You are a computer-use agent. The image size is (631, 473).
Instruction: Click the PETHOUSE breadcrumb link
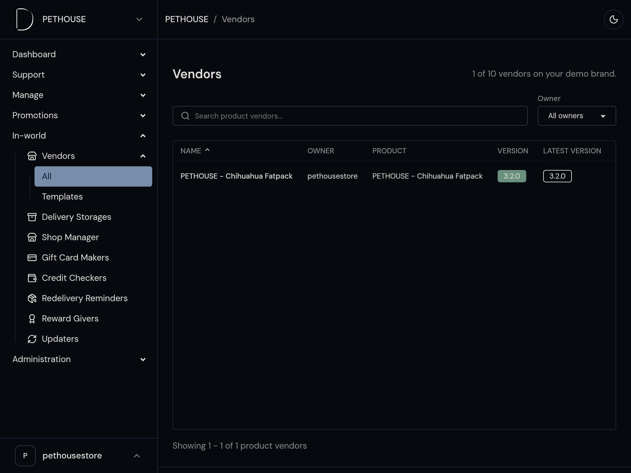coord(187,20)
